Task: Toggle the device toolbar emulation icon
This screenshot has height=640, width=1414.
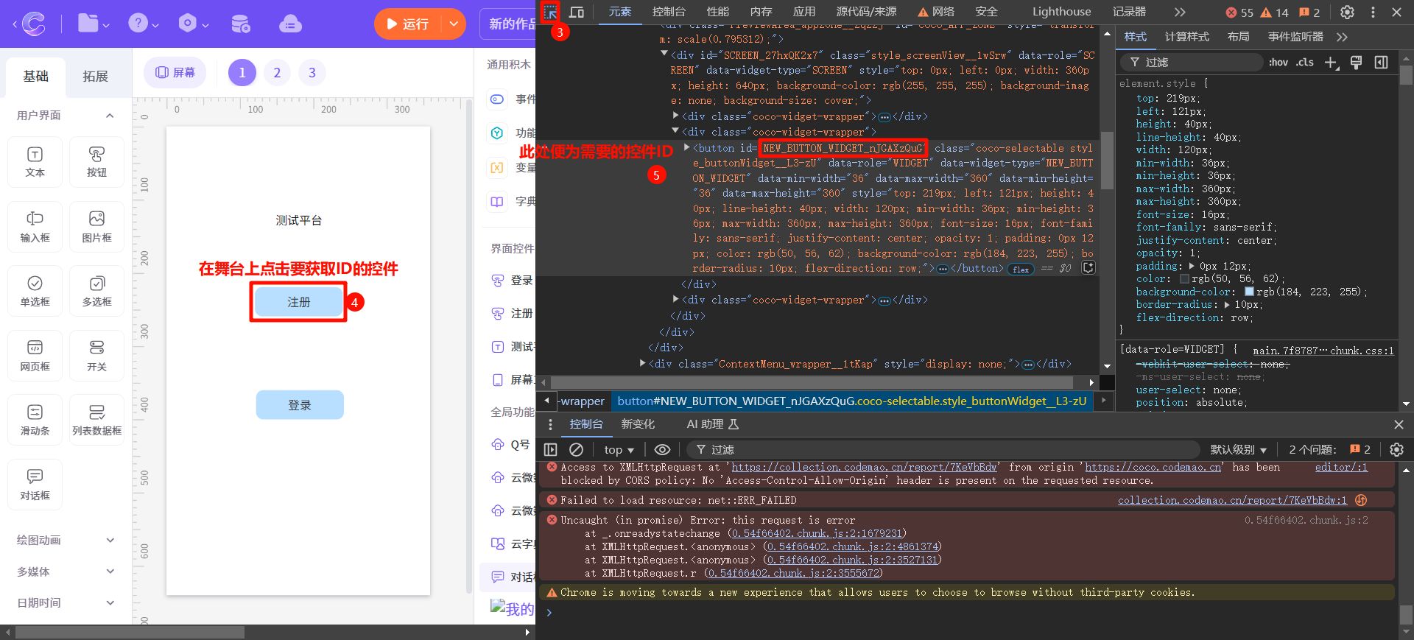Action: click(577, 12)
